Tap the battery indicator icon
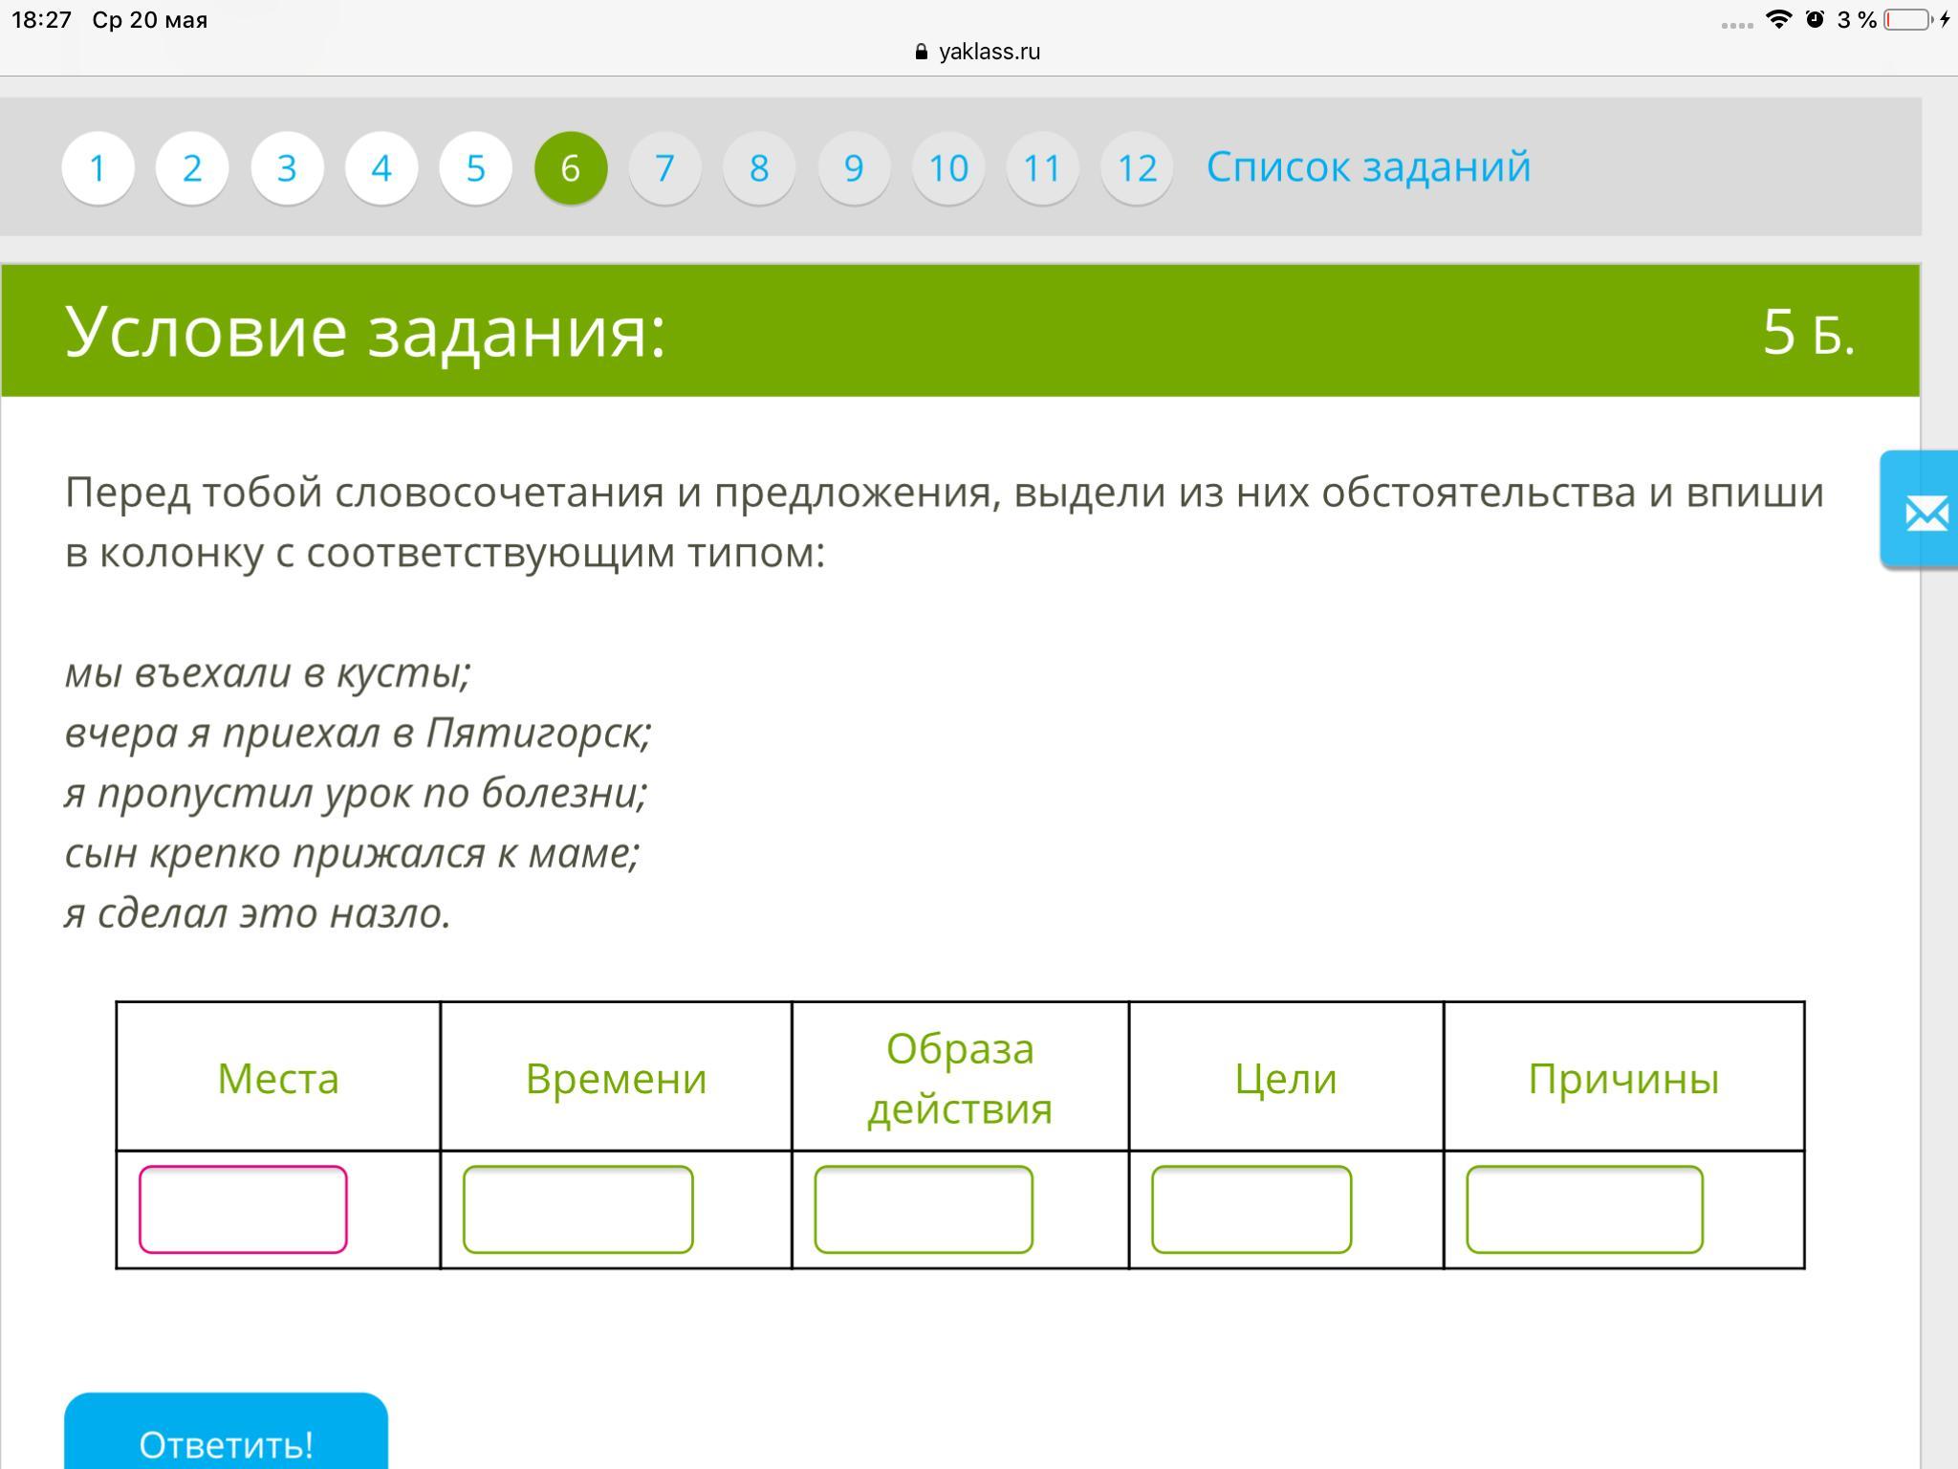 click(1906, 19)
